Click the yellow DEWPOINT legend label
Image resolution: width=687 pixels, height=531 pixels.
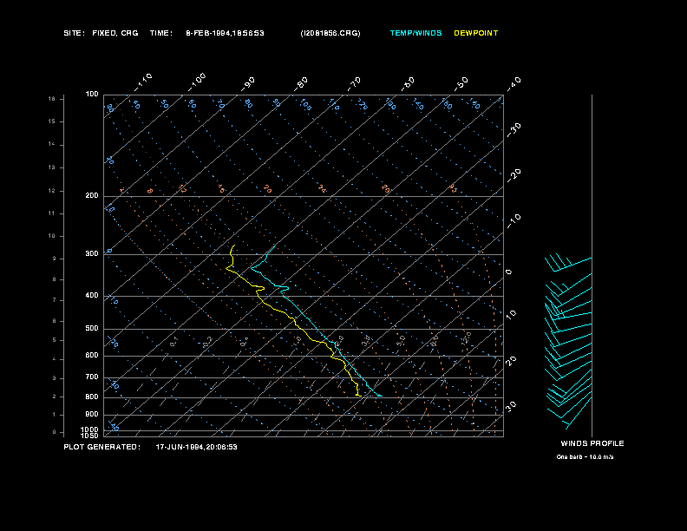pos(476,33)
